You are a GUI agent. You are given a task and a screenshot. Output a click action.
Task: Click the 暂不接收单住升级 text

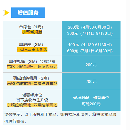(32, 100)
